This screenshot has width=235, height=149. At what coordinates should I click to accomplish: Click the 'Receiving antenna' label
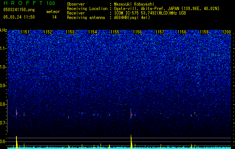tap(86, 18)
